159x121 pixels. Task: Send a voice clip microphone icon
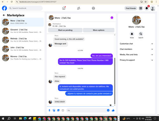[49, 111]
